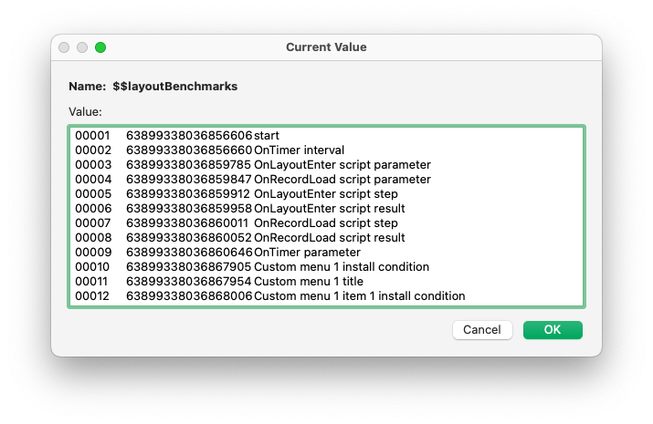Click the "Value:" label
653x424 pixels.
[x=85, y=111]
